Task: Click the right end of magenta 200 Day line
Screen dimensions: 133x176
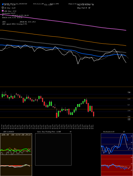Action: pyautogui.click(x=126, y=30)
